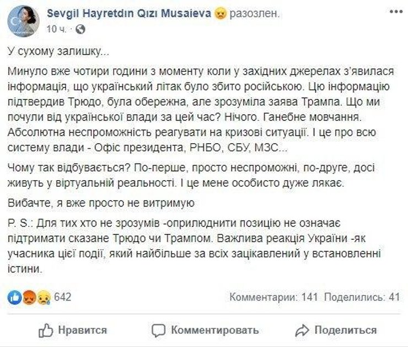Click the speech bubble comment icon
Screen dimensions: 408x347
(159, 330)
